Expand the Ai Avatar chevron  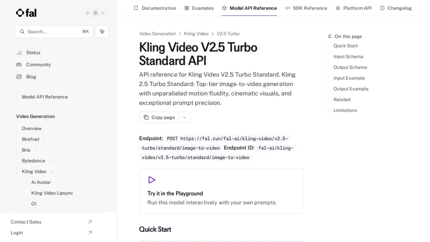pyautogui.click(x=56, y=182)
